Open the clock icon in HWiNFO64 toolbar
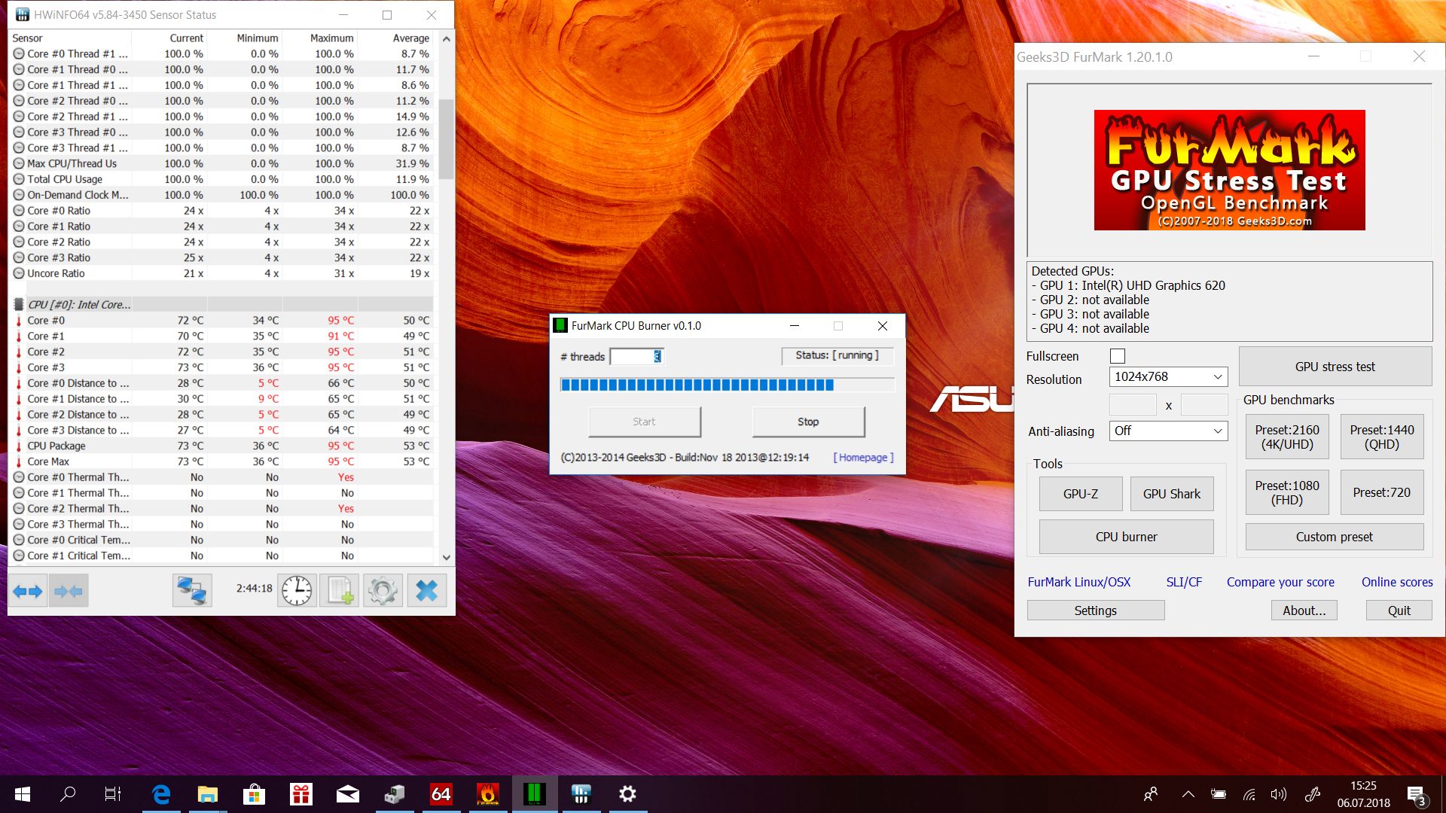The height and width of the screenshot is (813, 1446). point(296,590)
